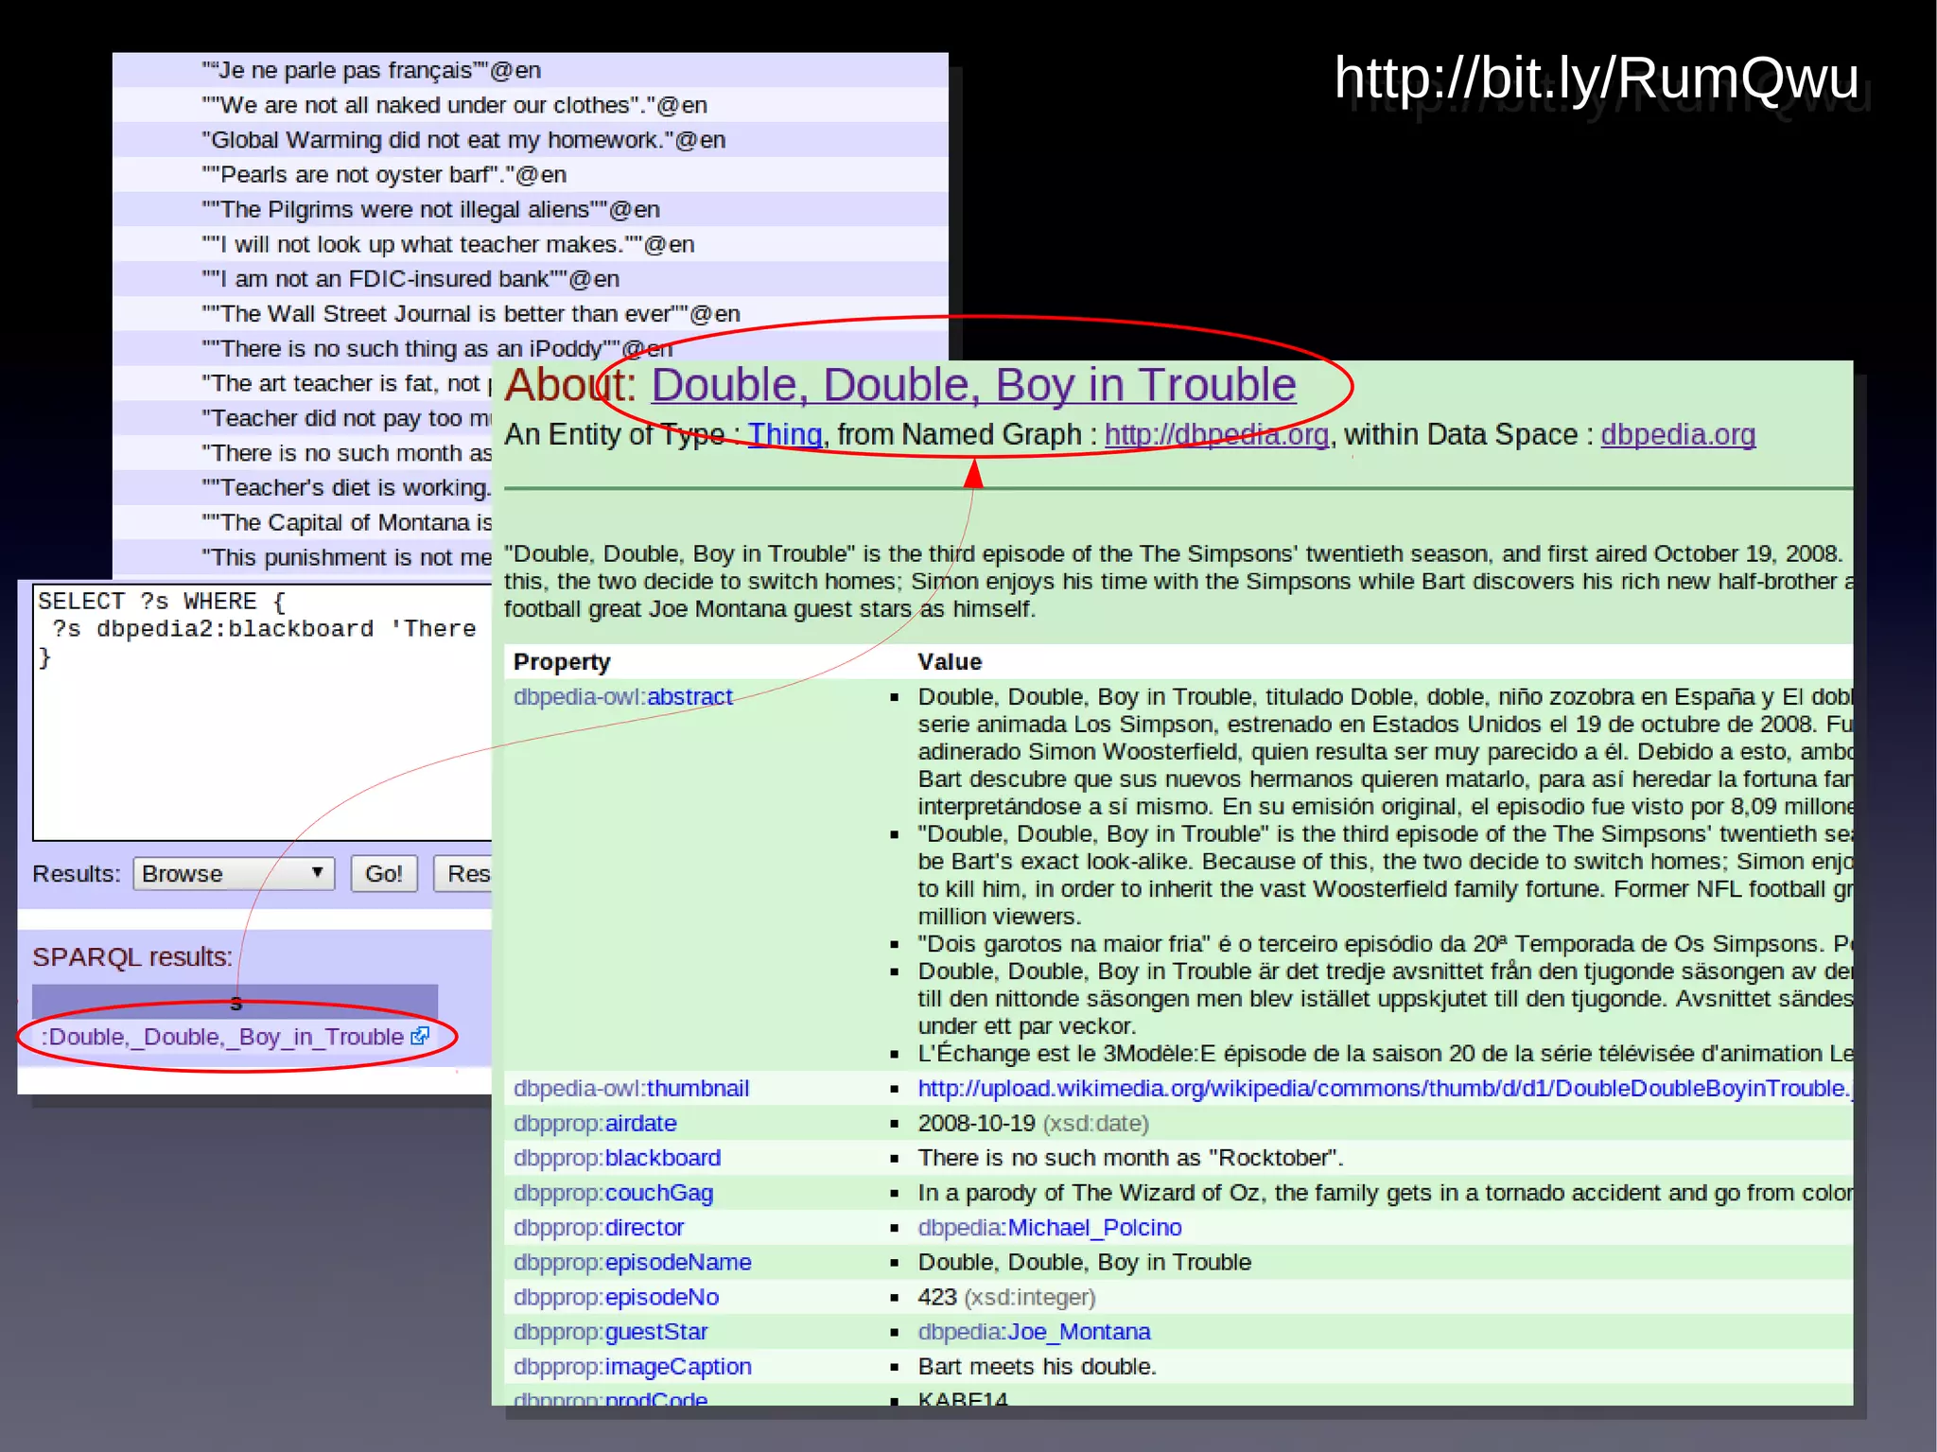Follow the Thing entity type link

click(784, 434)
